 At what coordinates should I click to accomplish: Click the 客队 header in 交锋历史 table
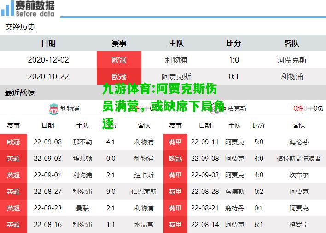pyautogui.click(x=291, y=43)
